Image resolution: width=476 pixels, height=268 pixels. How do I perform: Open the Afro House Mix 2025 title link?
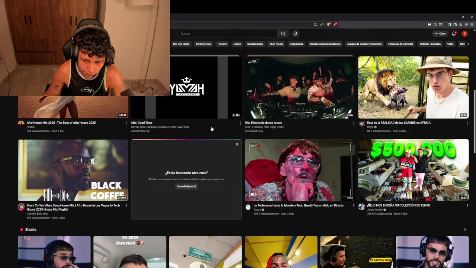point(61,123)
